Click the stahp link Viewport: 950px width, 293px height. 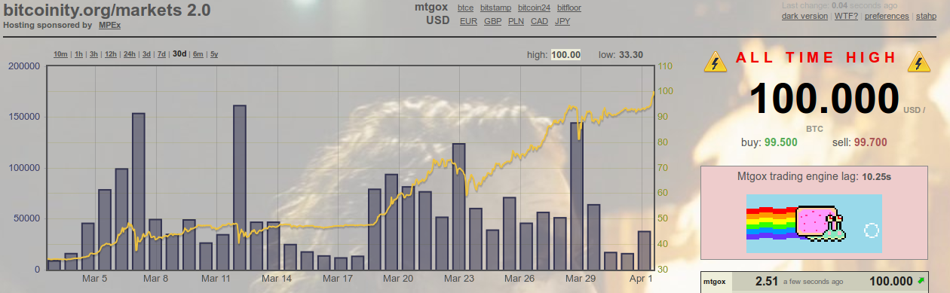click(926, 16)
